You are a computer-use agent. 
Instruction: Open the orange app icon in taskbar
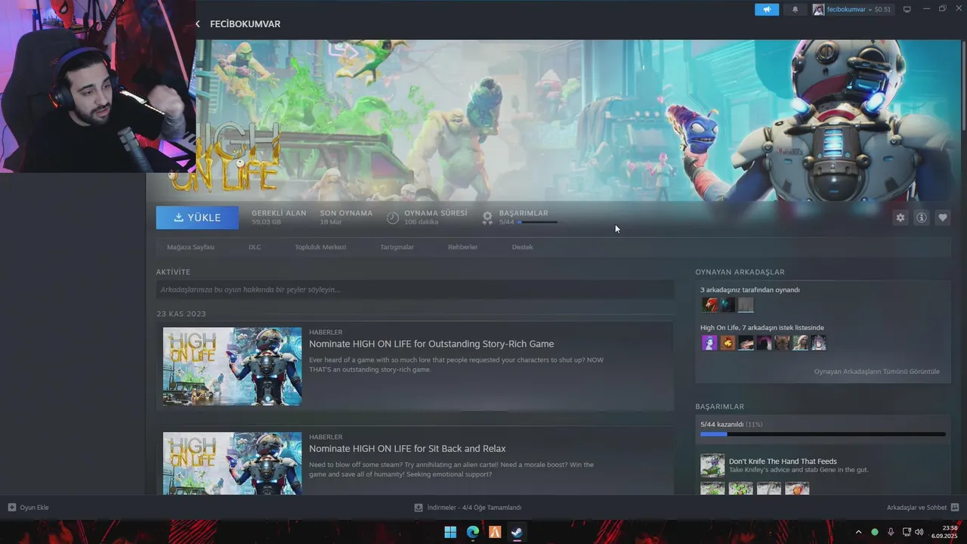point(495,532)
